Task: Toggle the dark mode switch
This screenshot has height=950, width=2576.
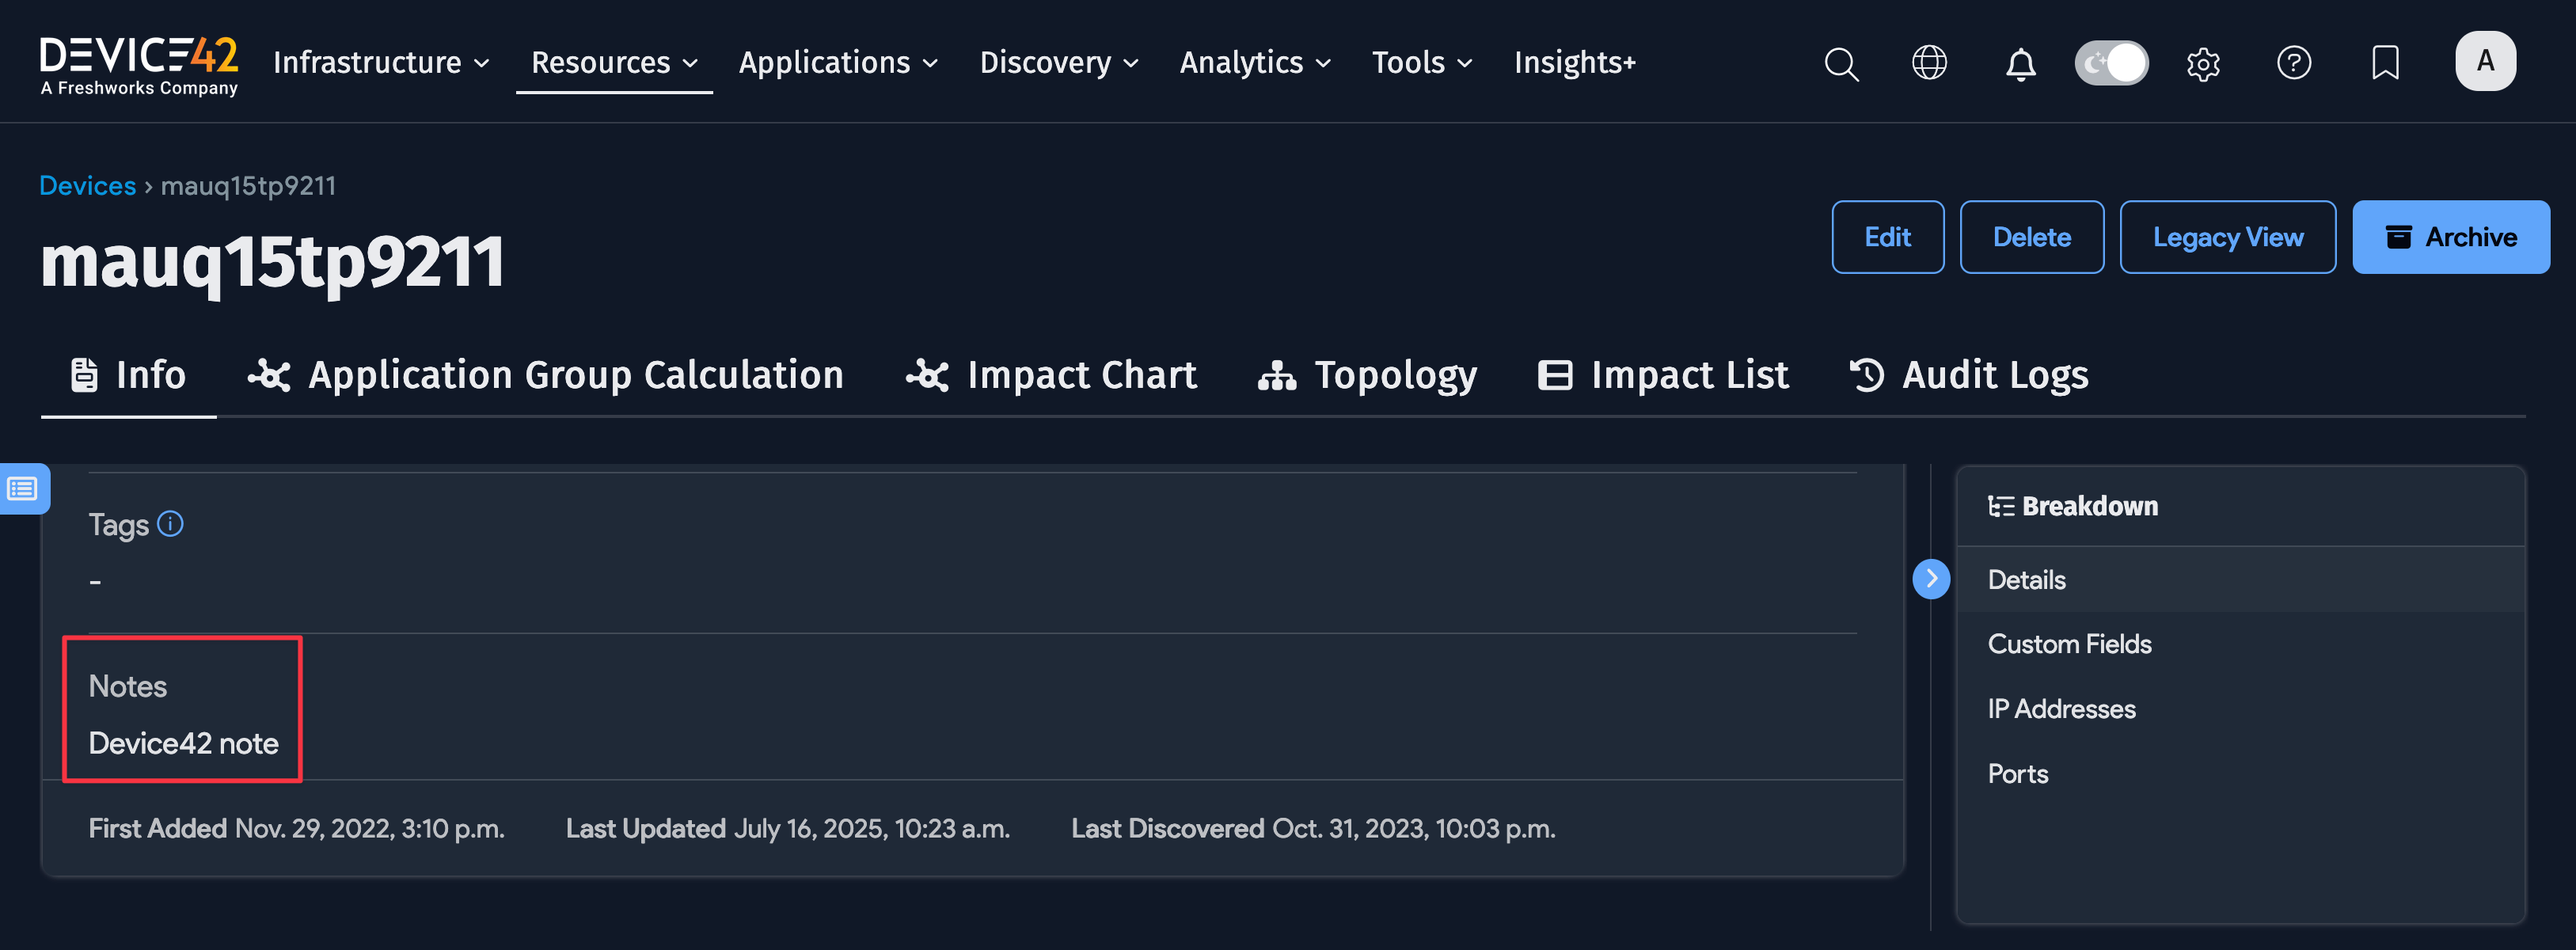Action: 2110,63
